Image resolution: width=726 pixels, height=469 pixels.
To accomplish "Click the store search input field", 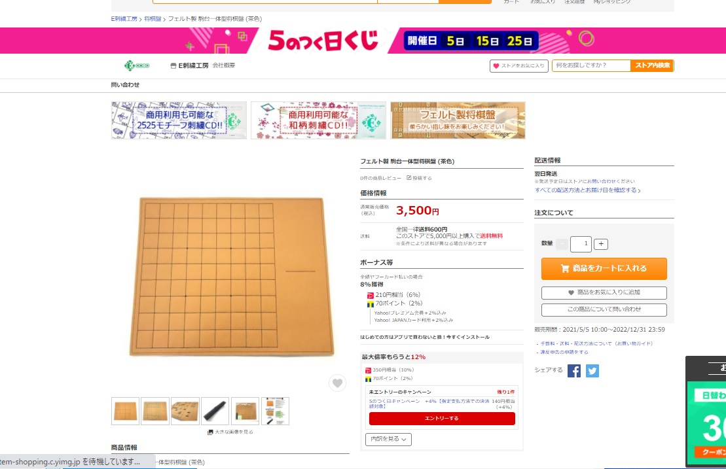I will 591,65.
